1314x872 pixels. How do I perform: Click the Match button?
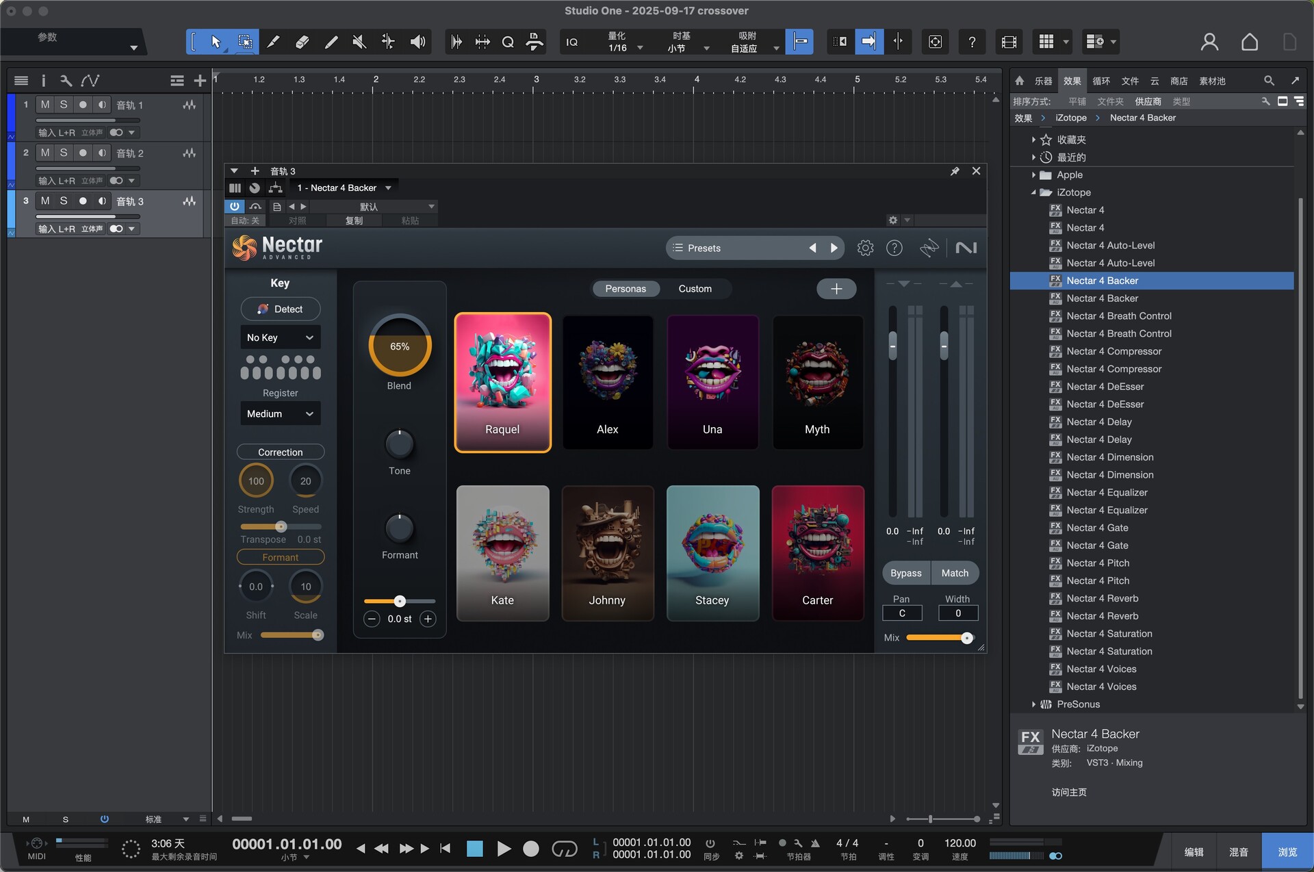pyautogui.click(x=955, y=573)
